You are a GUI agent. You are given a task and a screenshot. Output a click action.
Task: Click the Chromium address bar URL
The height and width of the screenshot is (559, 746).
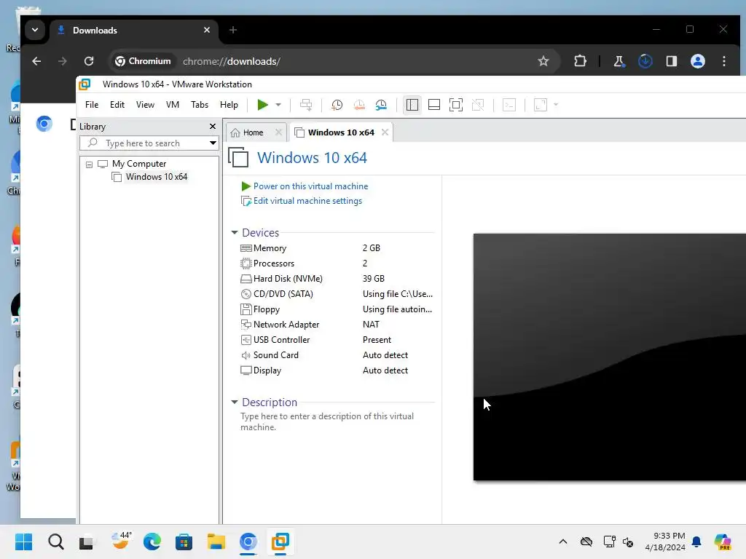coord(231,61)
